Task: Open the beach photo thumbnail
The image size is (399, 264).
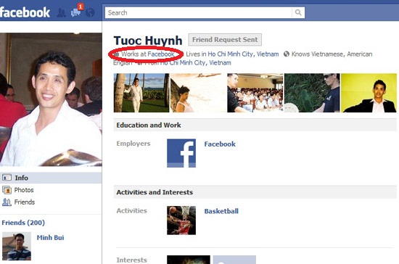Action: pos(198,93)
